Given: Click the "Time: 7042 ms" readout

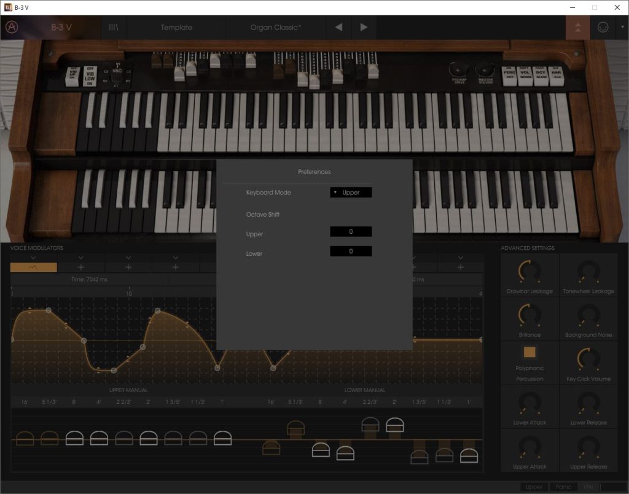Looking at the screenshot, I should (89, 279).
